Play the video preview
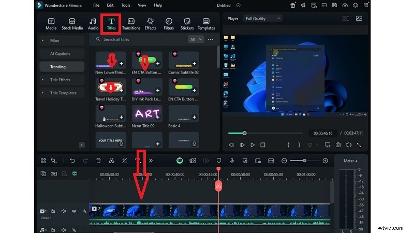Viewport: 414px width, 233px height. (x=253, y=145)
